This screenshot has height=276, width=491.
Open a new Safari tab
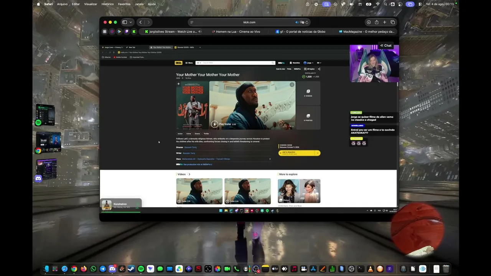coord(385,22)
